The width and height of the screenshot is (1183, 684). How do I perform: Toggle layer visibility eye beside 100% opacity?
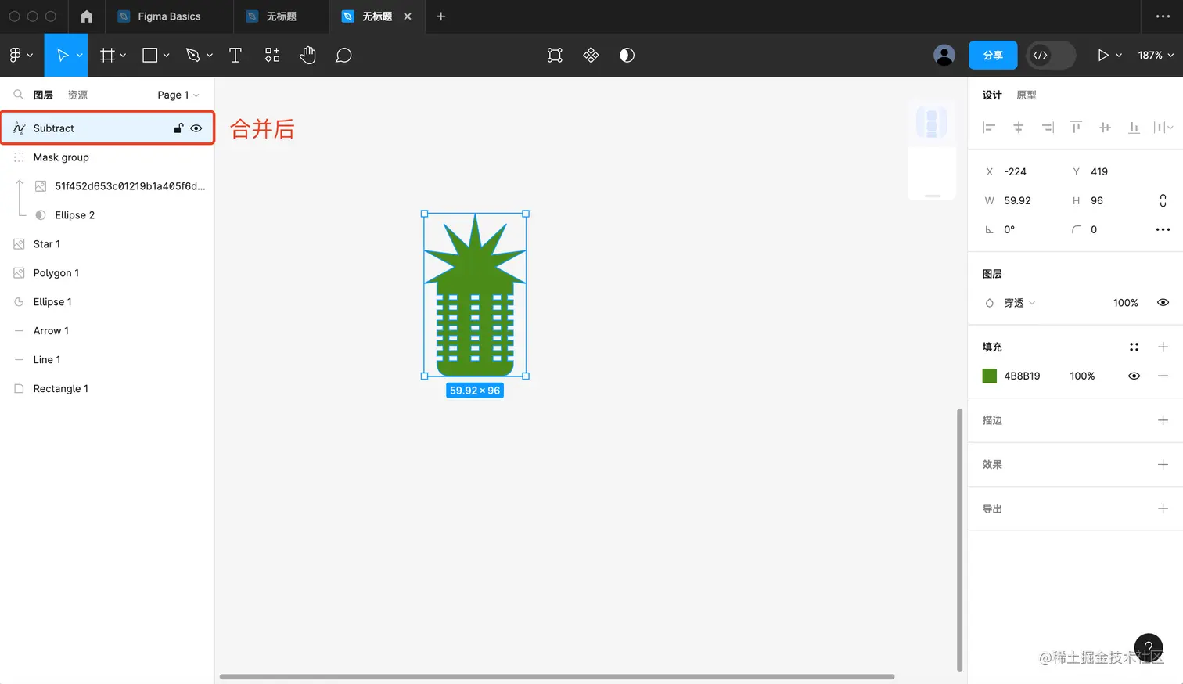(x=1163, y=302)
